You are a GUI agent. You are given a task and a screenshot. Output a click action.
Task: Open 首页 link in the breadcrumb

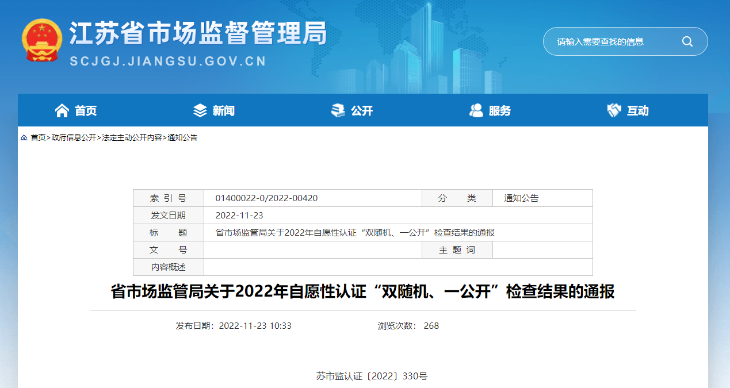point(38,138)
